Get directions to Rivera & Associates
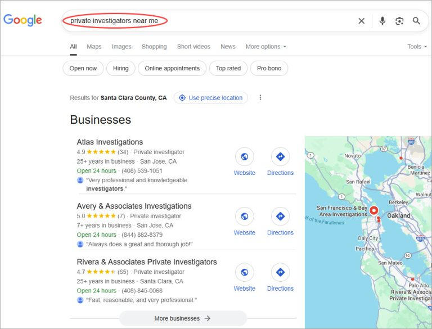432x329 pixels. pyautogui.click(x=280, y=273)
